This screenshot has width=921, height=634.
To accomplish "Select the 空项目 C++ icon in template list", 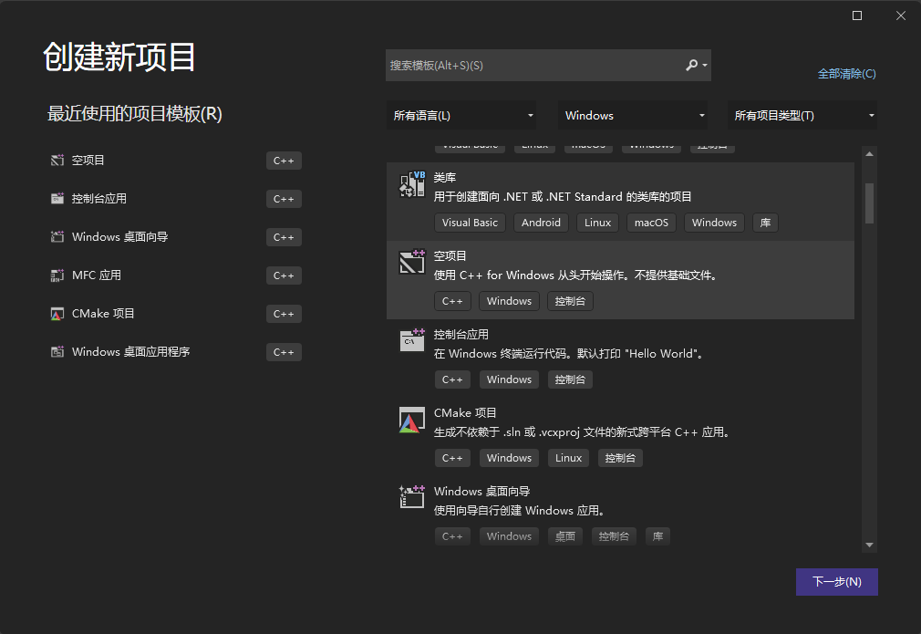I will click(x=411, y=262).
